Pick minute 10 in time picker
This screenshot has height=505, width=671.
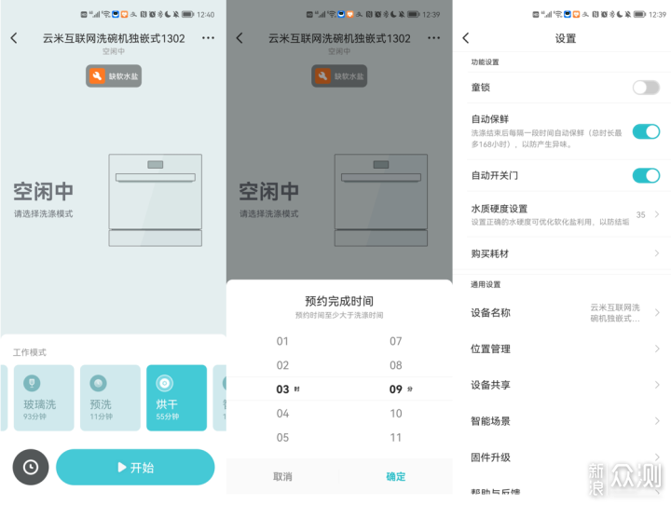click(x=396, y=414)
